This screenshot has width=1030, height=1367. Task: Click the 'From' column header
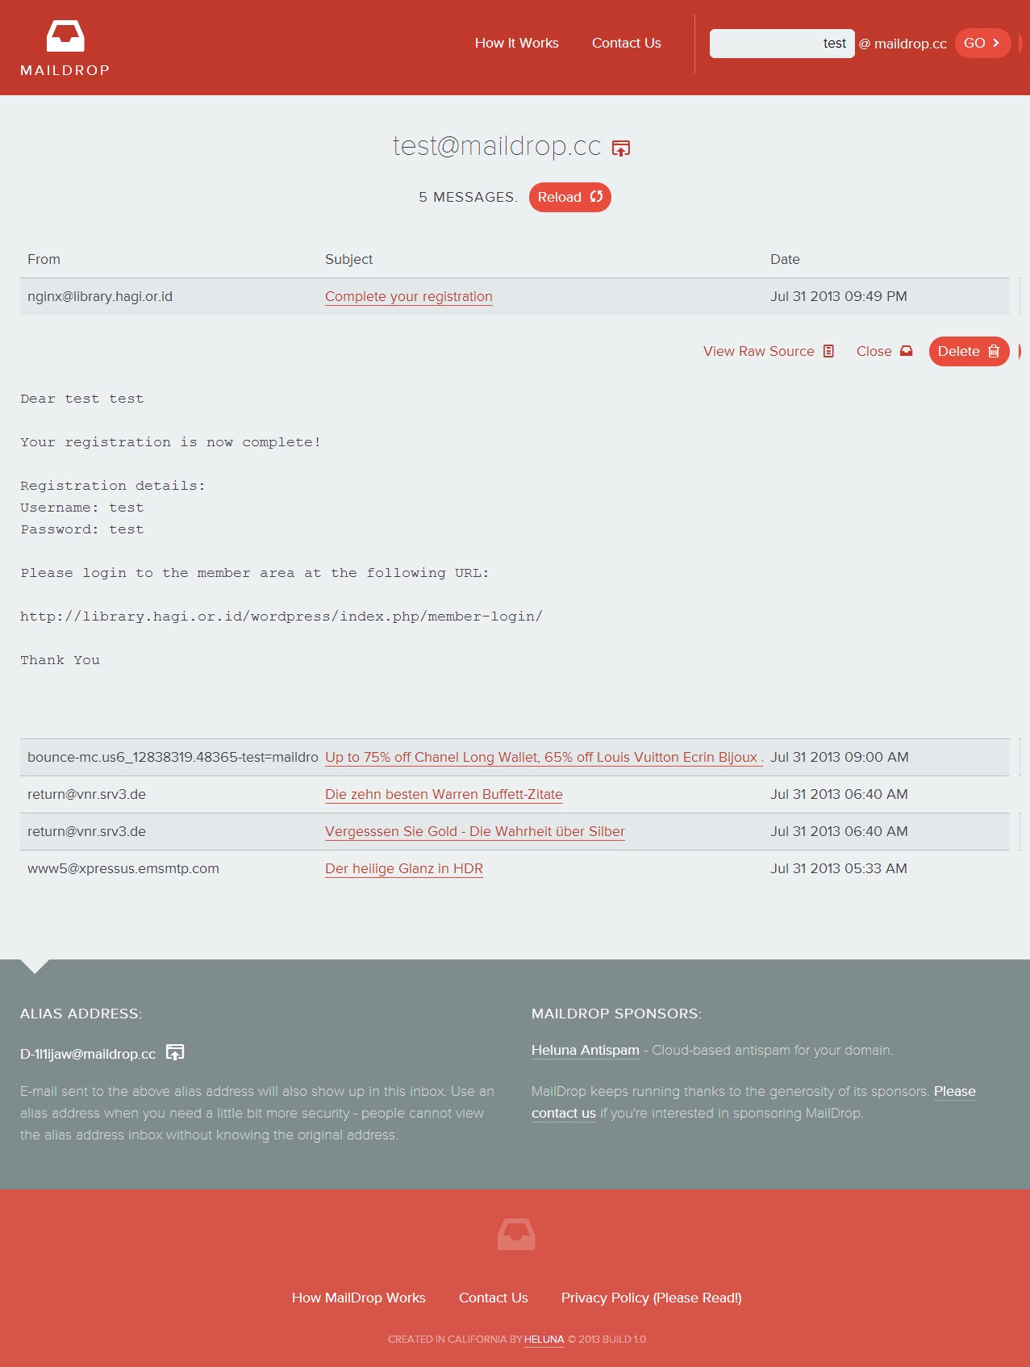click(44, 259)
